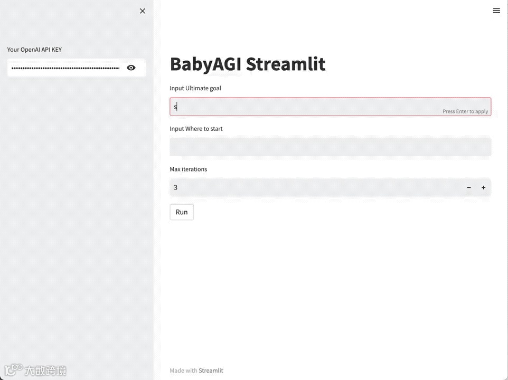Click the BabyAGI Streamlit page heading
The image size is (508, 380).
tap(248, 64)
